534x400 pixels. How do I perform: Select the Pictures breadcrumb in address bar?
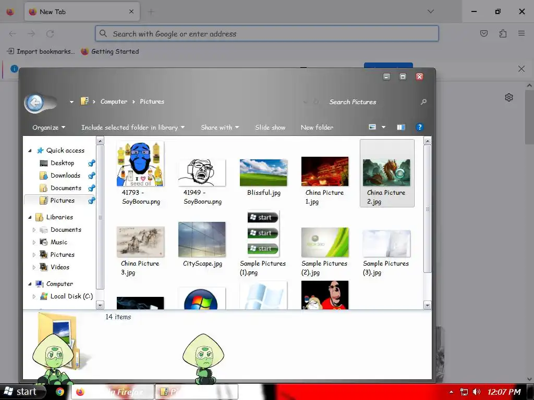(x=152, y=102)
